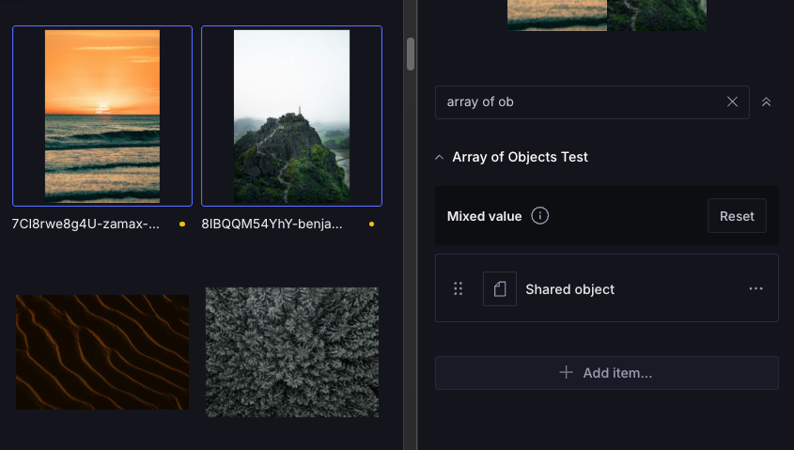Click the 8IBQQM54YhY-benja file name
This screenshot has width=794, height=450.
[x=272, y=224]
